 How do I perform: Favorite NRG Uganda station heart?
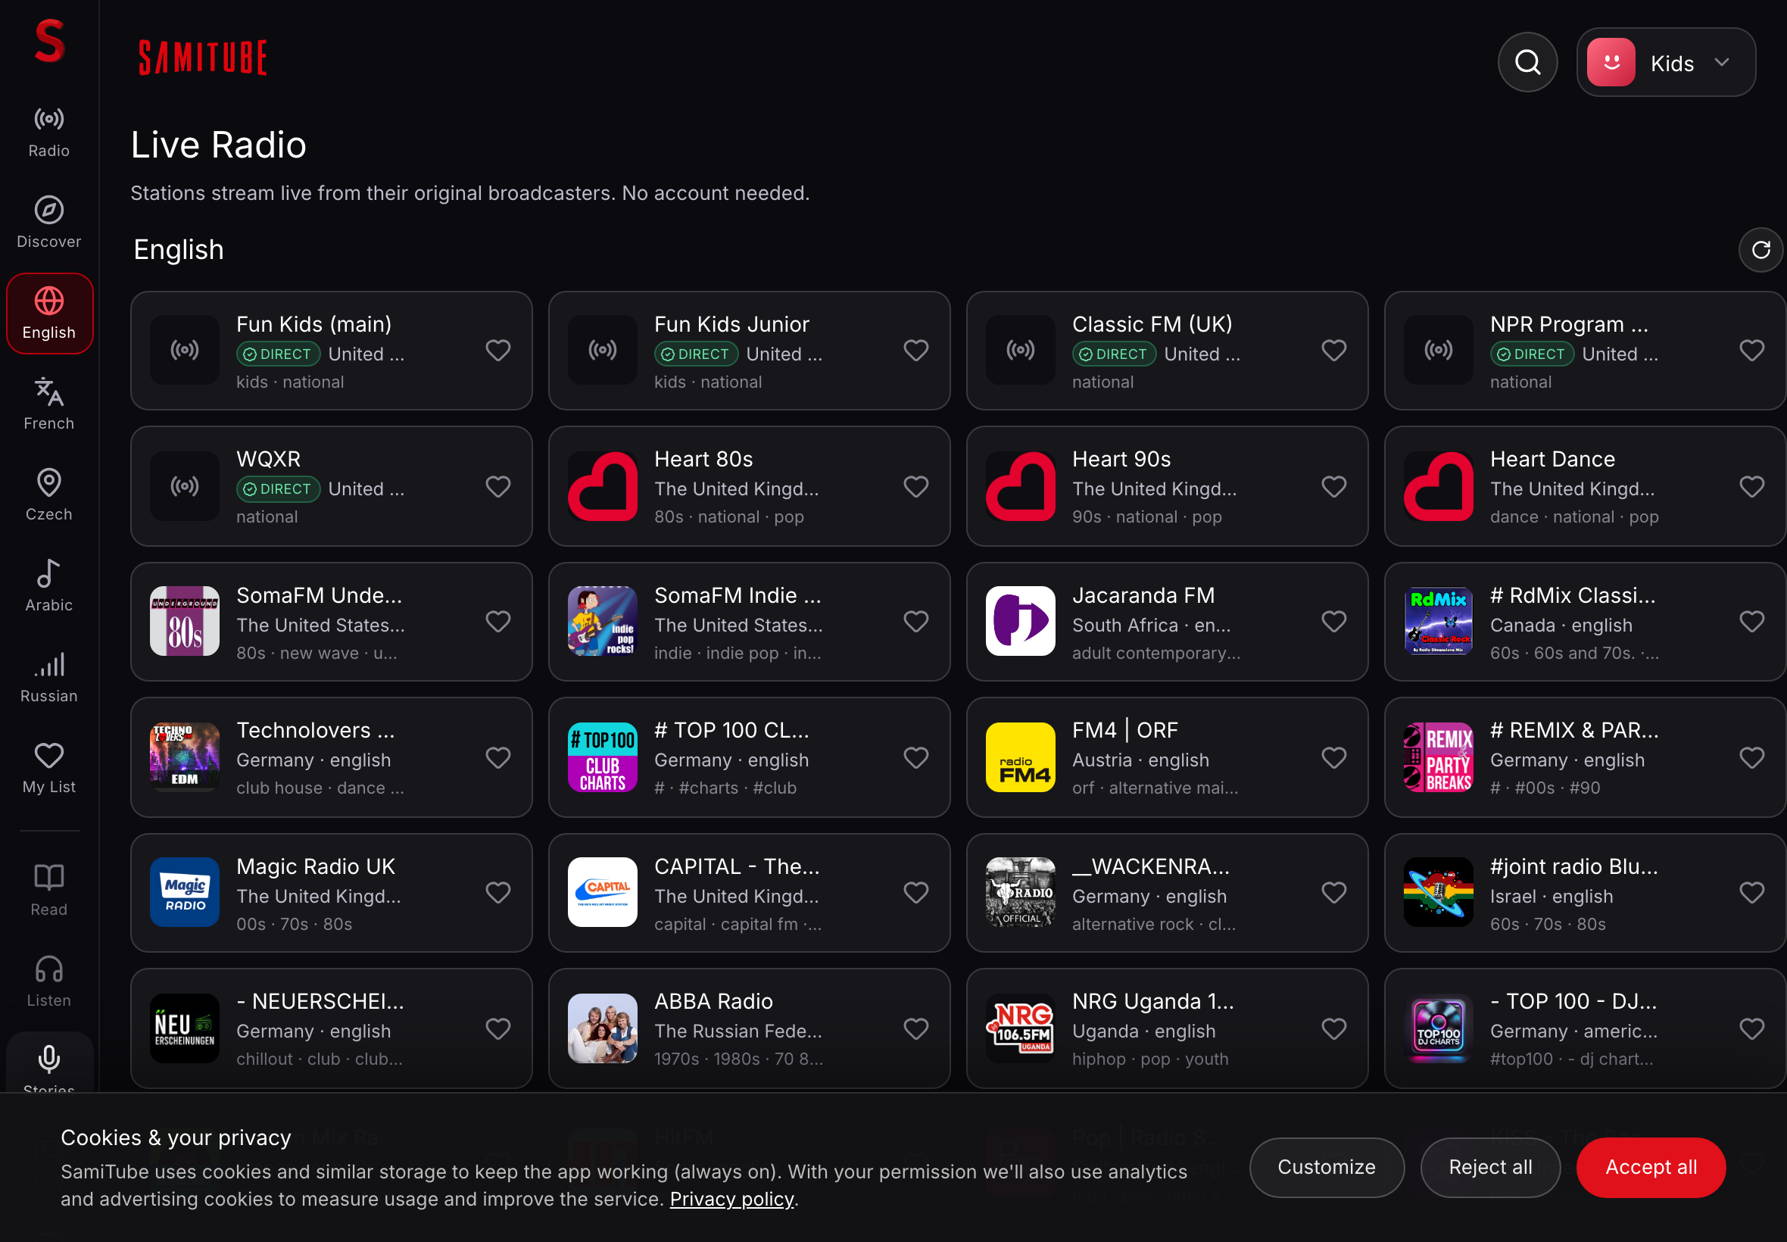click(1333, 1028)
